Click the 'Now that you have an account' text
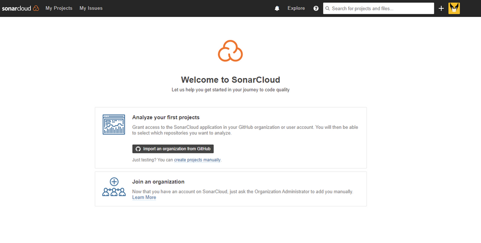The image size is (481, 243). coord(243,192)
